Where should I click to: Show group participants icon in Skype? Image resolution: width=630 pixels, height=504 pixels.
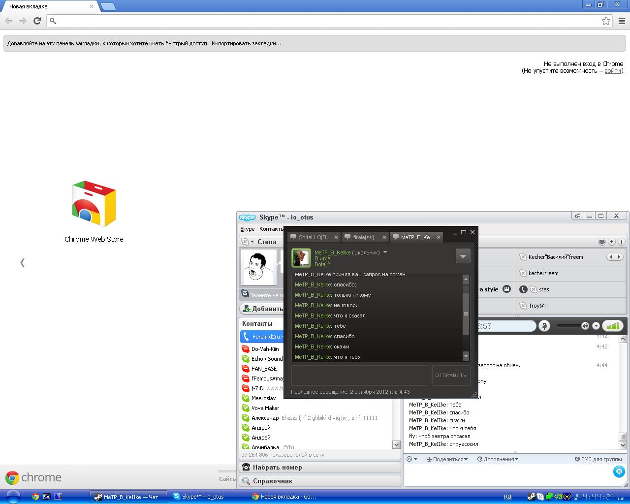[602, 242]
